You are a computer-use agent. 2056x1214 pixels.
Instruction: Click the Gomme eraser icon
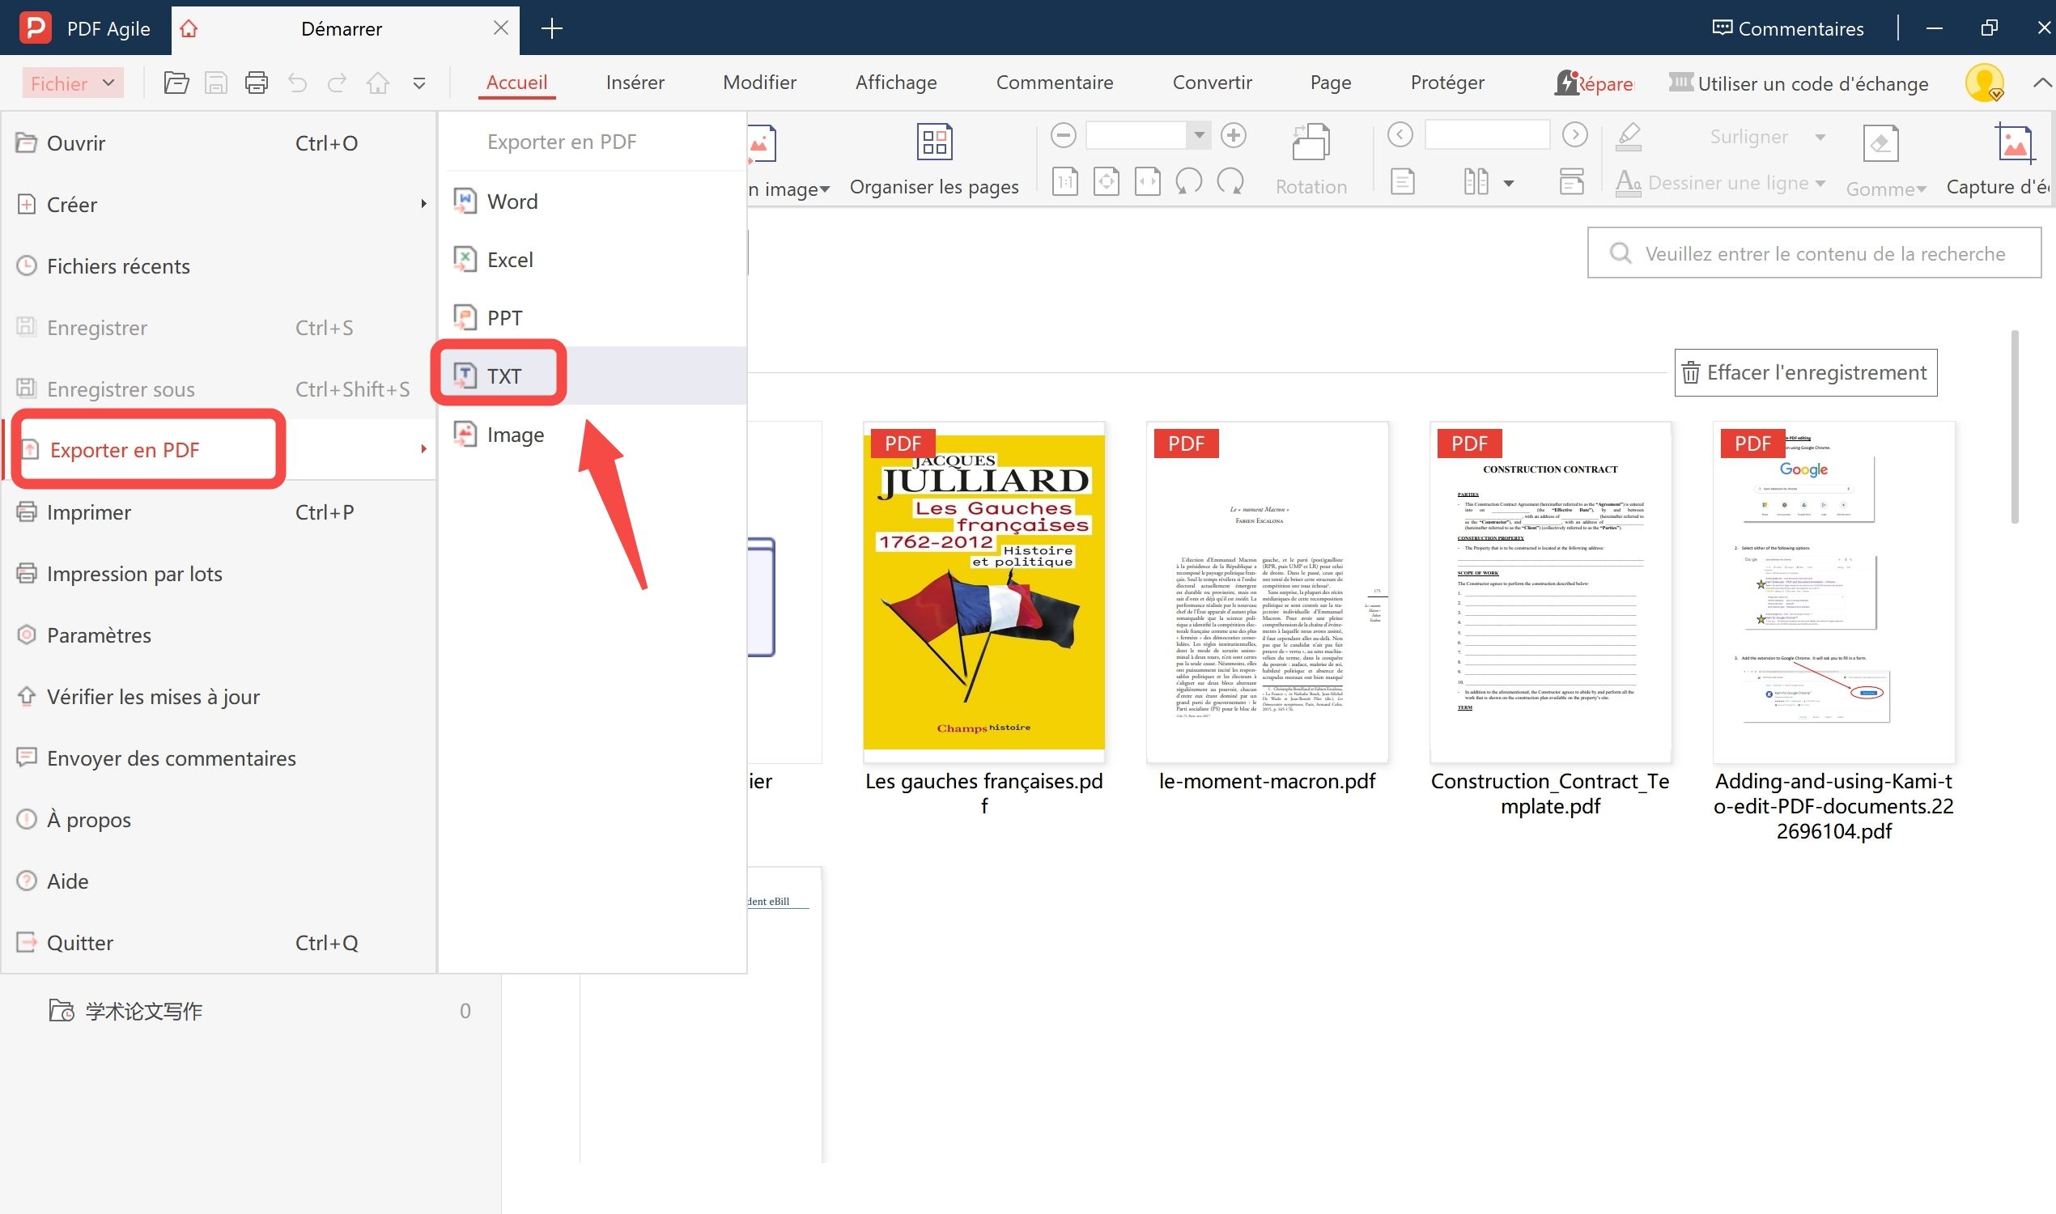tap(1880, 144)
